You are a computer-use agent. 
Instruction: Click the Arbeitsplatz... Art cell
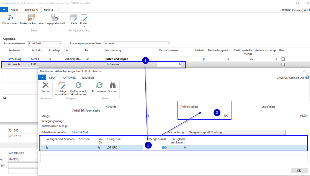(73, 59)
